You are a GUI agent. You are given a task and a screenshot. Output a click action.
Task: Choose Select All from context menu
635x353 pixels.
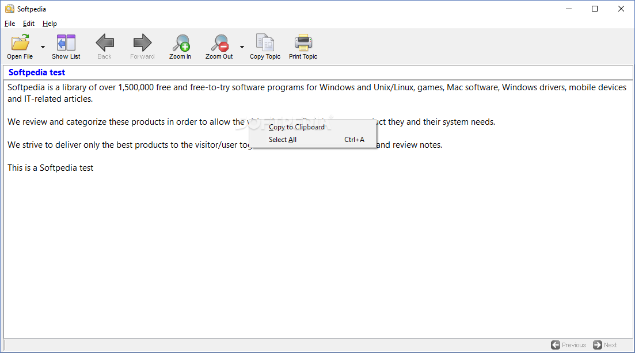[313, 140]
